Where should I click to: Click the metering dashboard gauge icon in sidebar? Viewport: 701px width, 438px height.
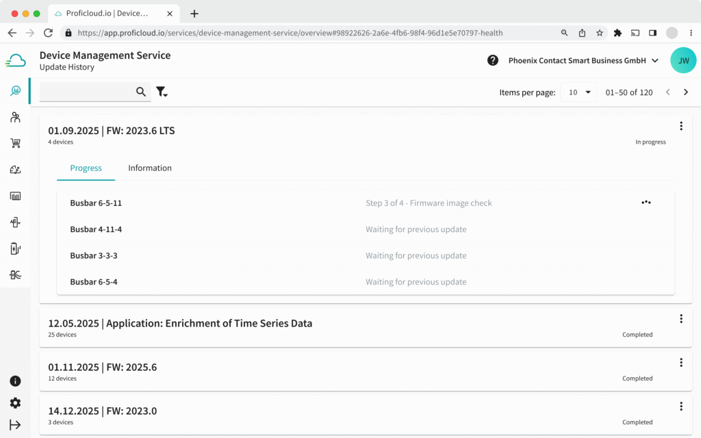[x=15, y=169]
